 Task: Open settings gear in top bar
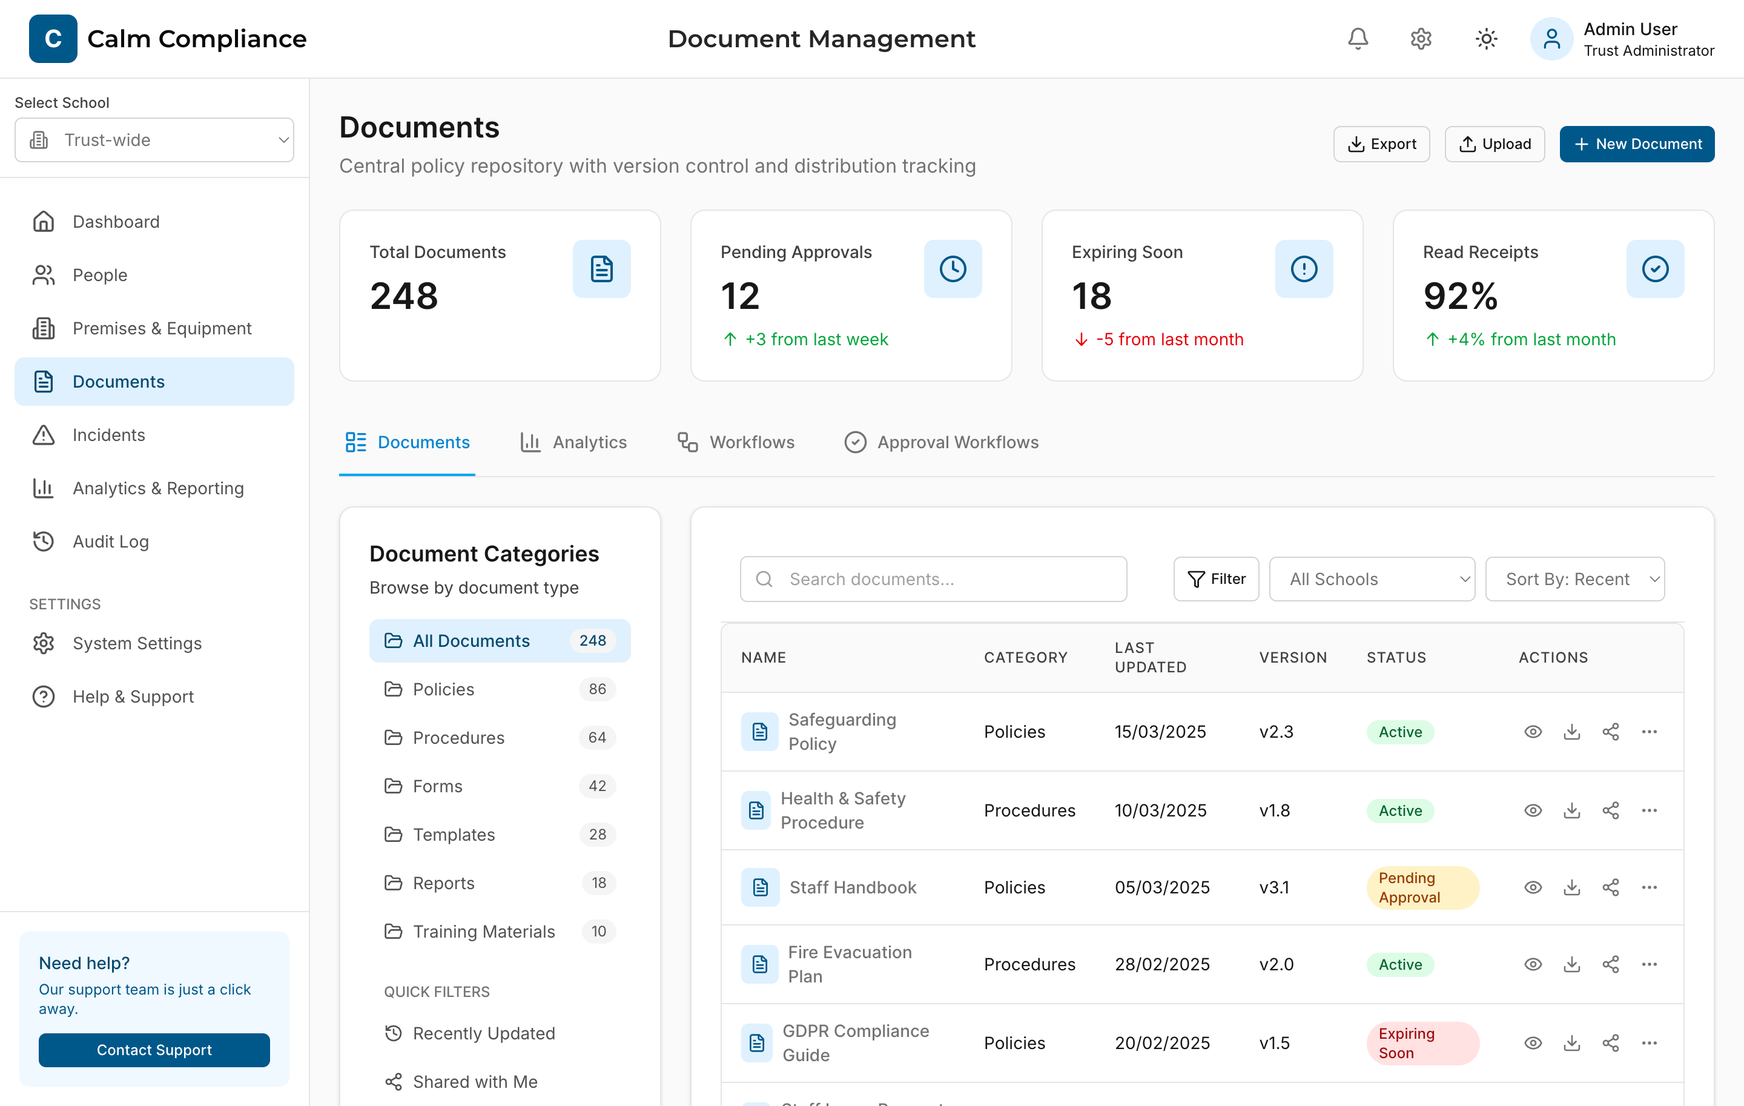pos(1421,38)
